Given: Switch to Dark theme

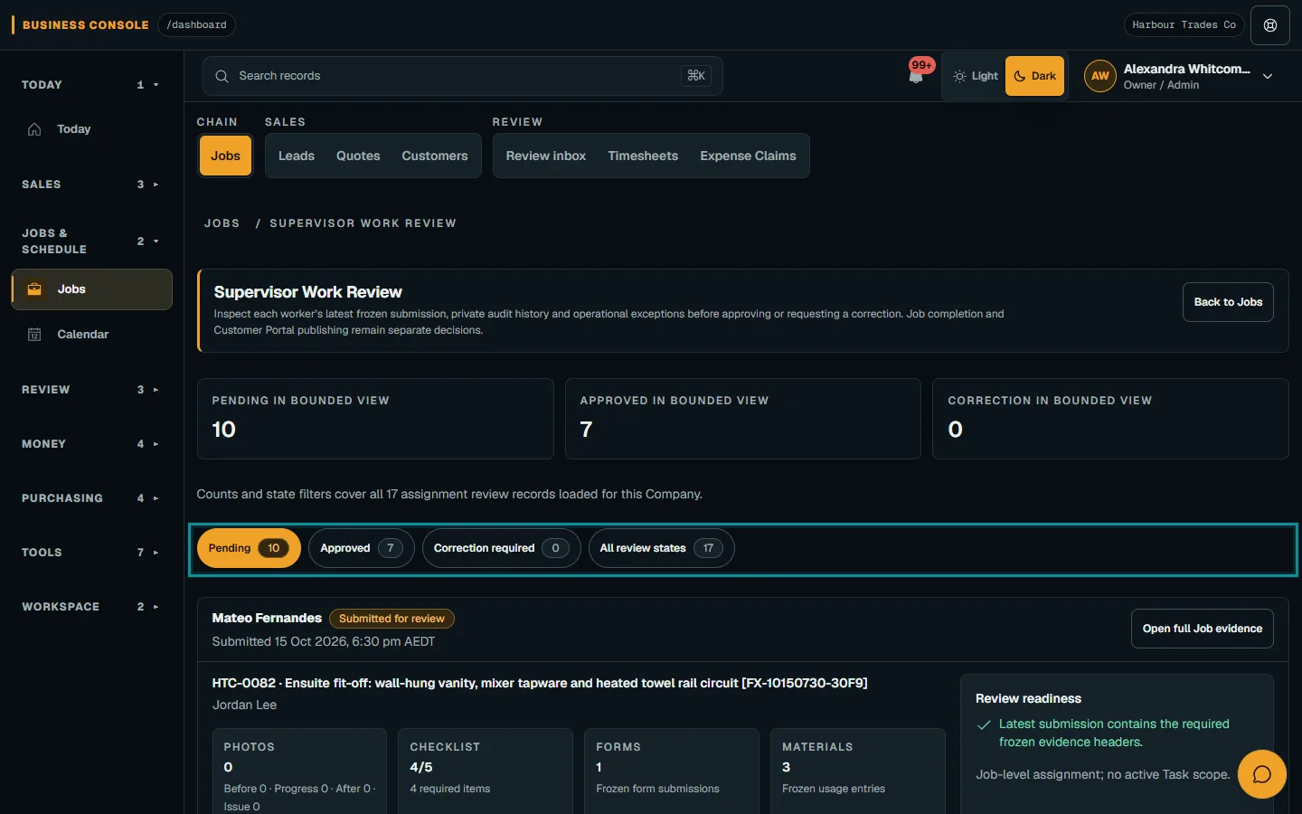Looking at the screenshot, I should pos(1034,76).
